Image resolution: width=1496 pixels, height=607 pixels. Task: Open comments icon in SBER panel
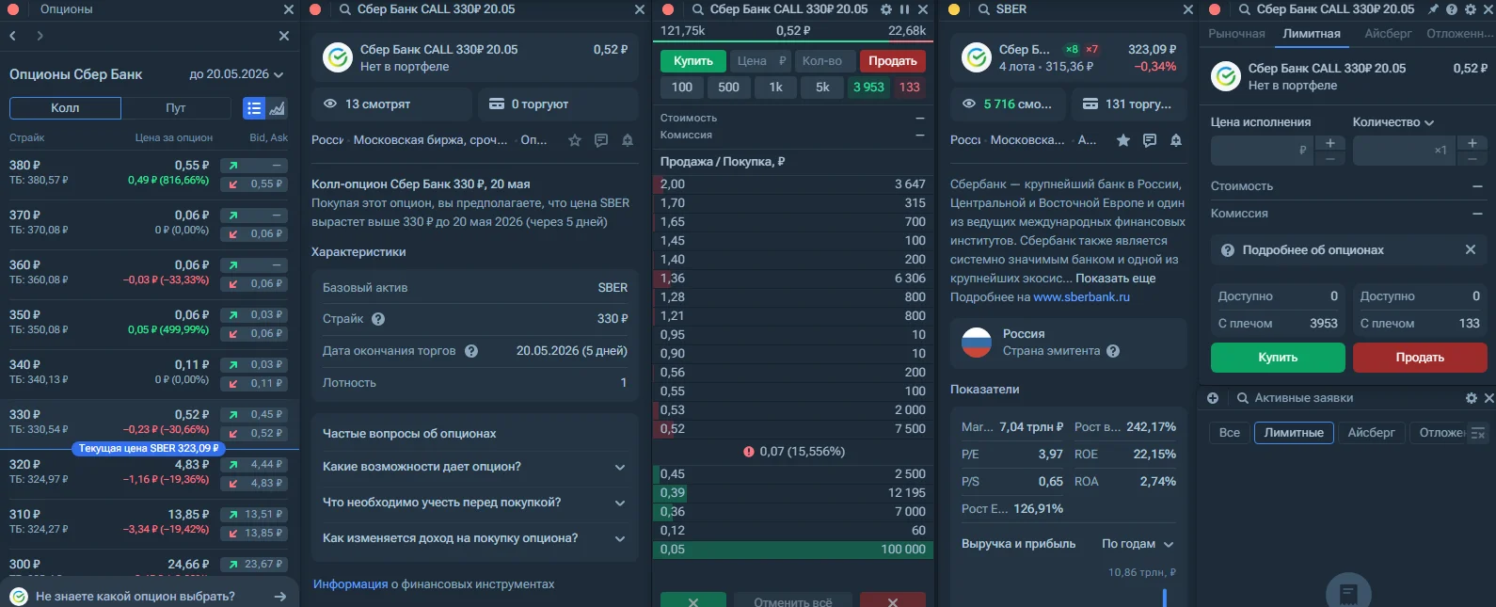(x=1150, y=140)
